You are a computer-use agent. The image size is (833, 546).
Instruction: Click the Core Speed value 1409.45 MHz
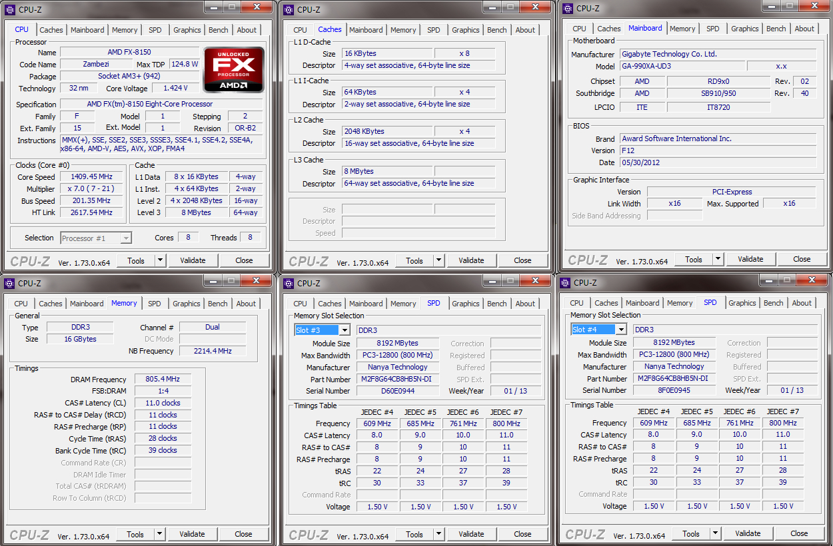[x=91, y=176]
